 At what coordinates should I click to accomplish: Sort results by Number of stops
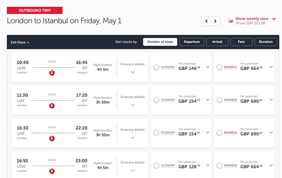160,42
